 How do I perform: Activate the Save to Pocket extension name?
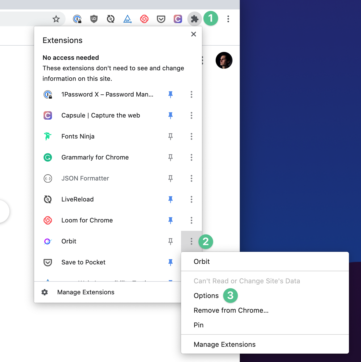[x=83, y=262]
